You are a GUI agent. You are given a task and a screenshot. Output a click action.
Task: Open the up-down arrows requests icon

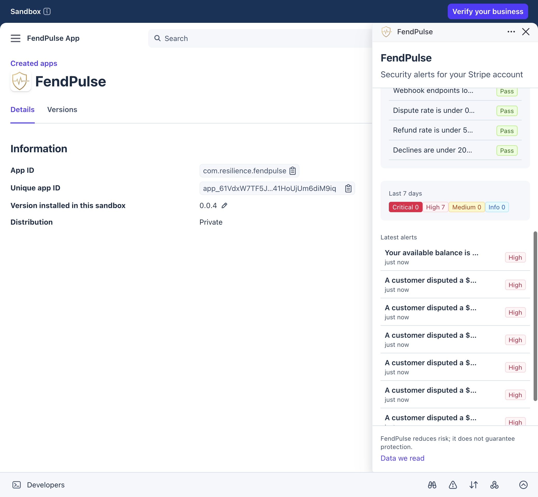[473, 485]
